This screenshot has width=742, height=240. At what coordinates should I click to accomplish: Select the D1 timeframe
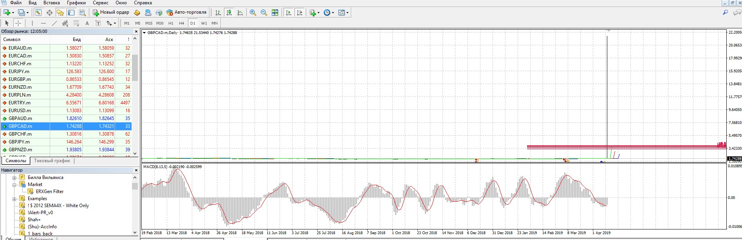(x=193, y=23)
